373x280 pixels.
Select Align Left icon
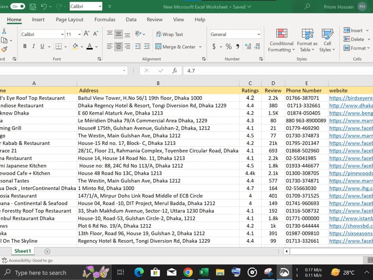[109, 46]
